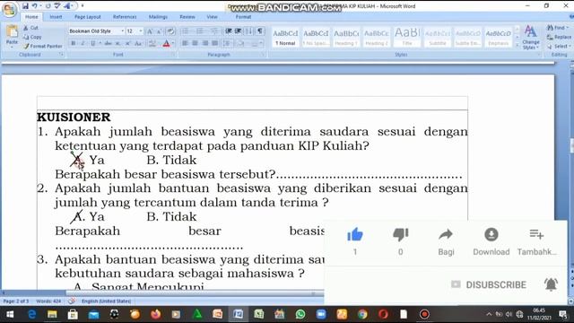Sort the selected paragraphs
The image size is (574, 323).
tap(249, 31)
